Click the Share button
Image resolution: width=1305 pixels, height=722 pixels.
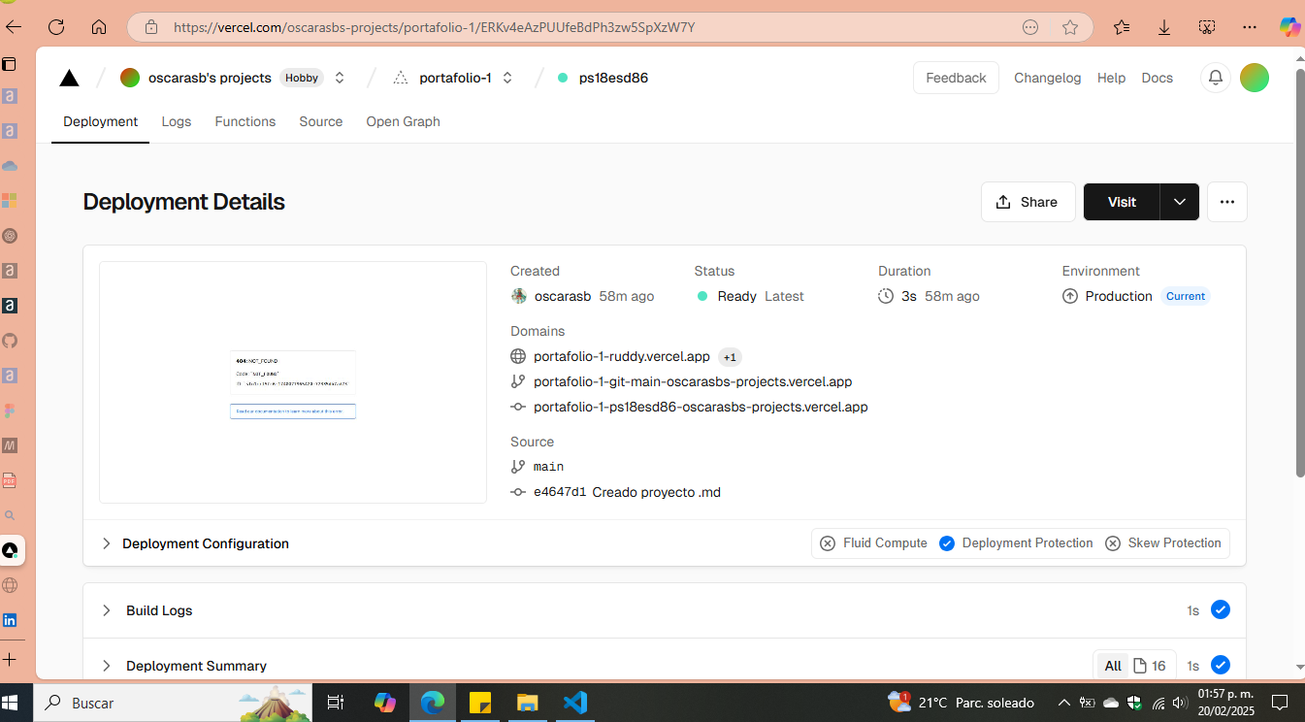[x=1028, y=202]
